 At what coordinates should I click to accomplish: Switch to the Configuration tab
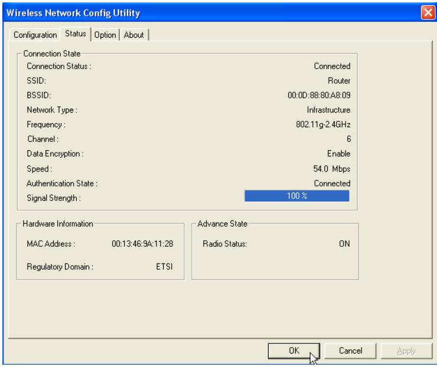35,35
